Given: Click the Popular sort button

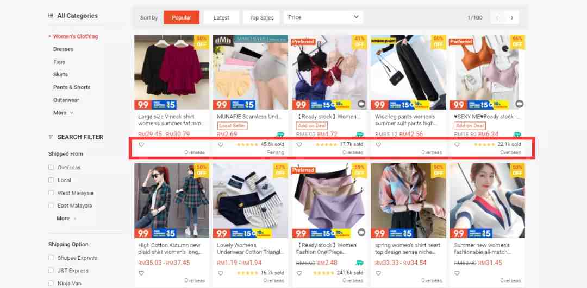Looking at the screenshot, I should tap(182, 17).
